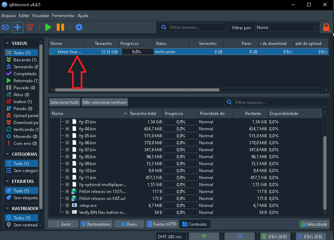Open the Ferramentas menu
The image size is (334, 240).
point(63,16)
